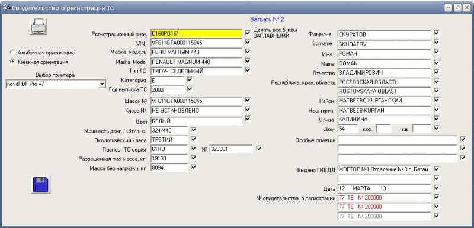Click the Год выпуска field with 2000

167,90
